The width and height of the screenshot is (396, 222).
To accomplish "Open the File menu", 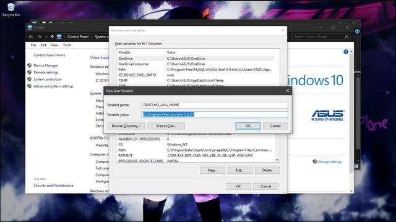I will 33,45.
